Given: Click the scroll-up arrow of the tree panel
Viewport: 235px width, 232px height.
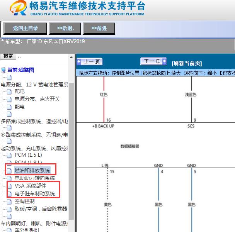Looking at the screenshot, I should pyautogui.click(x=72, y=57).
